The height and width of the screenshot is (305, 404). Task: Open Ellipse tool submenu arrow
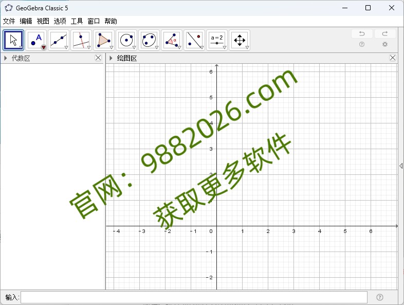click(157, 47)
